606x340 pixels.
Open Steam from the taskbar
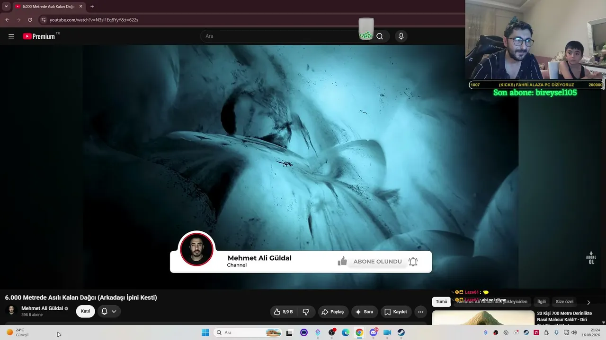pyautogui.click(x=401, y=332)
